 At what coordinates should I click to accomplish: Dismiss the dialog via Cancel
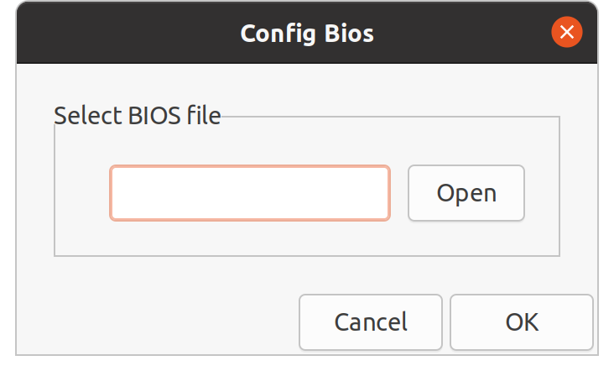[371, 322]
